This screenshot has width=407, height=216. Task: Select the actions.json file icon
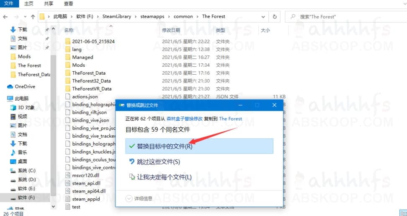click(68, 96)
